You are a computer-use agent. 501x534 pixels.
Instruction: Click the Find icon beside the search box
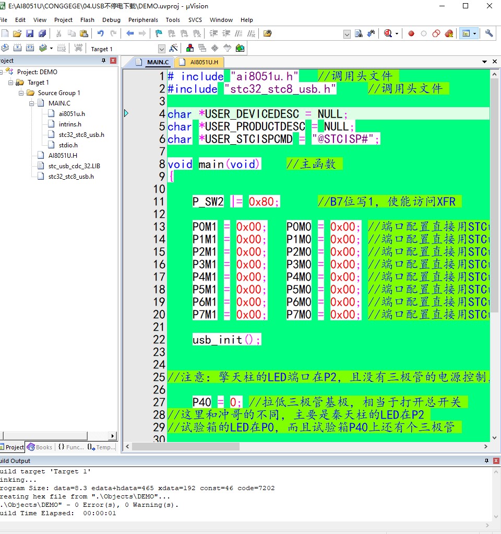(359, 33)
